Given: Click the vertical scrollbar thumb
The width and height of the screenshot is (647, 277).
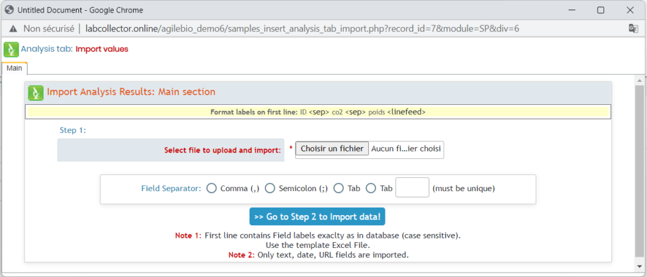Looking at the screenshot, I should point(639,170).
